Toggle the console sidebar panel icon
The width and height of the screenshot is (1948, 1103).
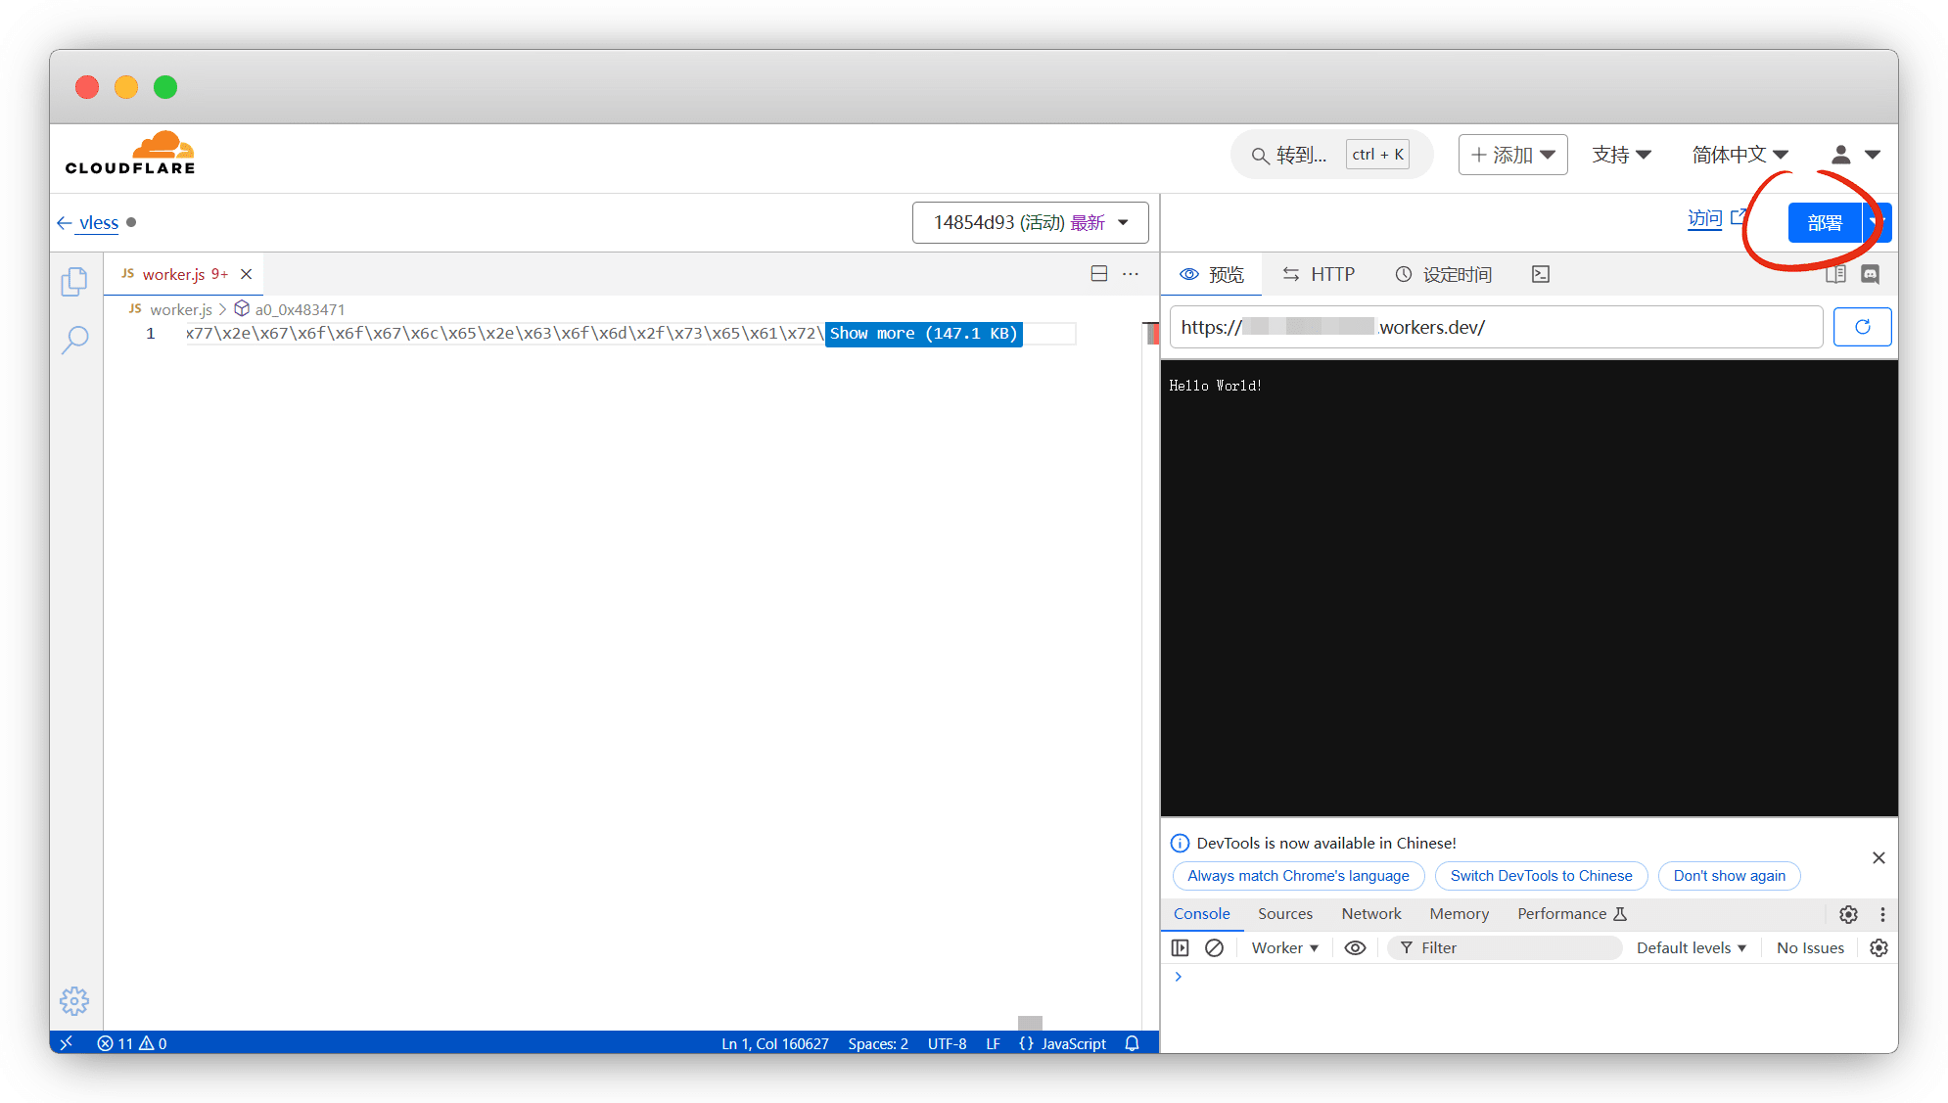[1181, 947]
